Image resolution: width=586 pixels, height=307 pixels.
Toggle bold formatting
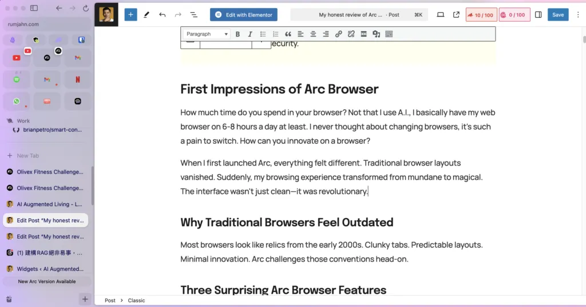[237, 34]
